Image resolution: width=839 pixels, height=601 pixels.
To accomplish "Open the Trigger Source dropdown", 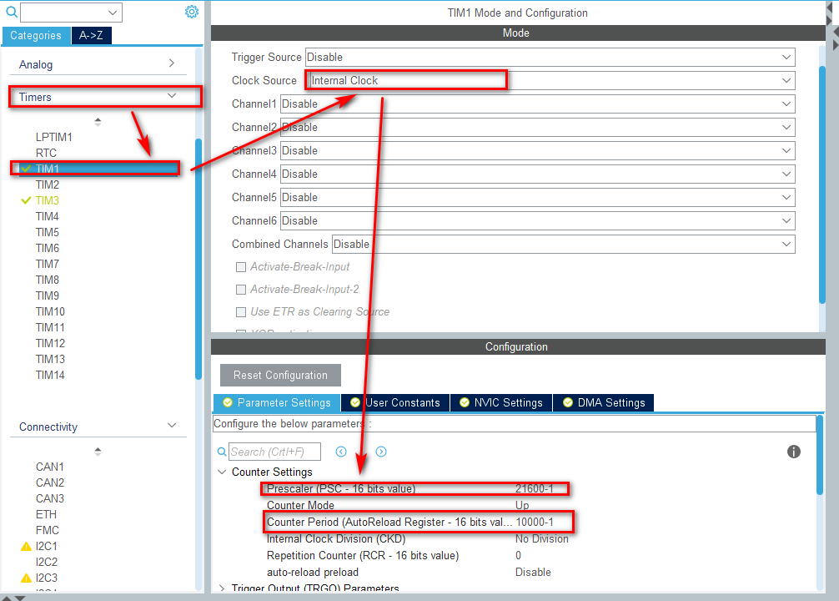I will [x=550, y=58].
